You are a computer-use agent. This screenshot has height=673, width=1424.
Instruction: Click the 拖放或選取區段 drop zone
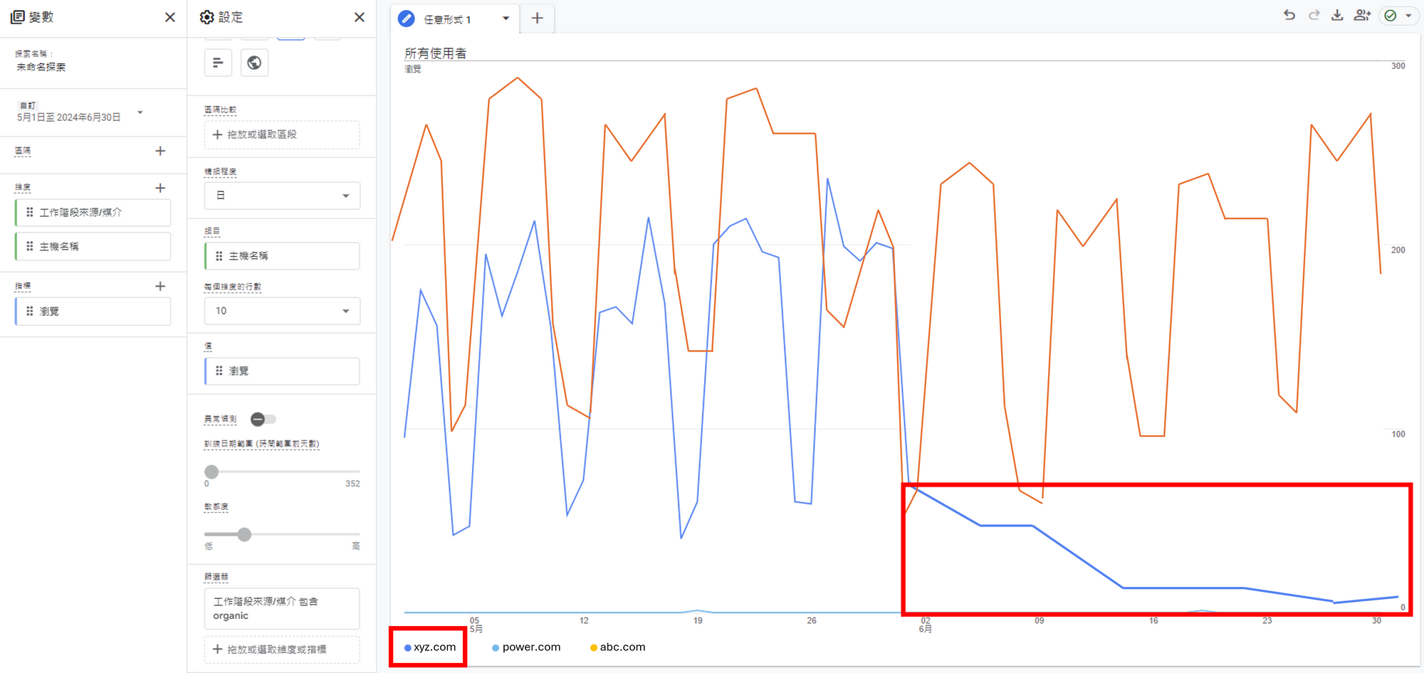(x=282, y=134)
